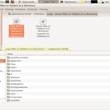This screenshot has width=110, height=110.
Task: Select the Изображения folder icon
Action: click(9, 87)
